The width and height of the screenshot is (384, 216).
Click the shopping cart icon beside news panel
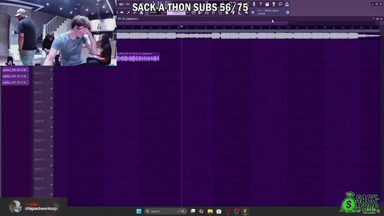[x=252, y=12]
